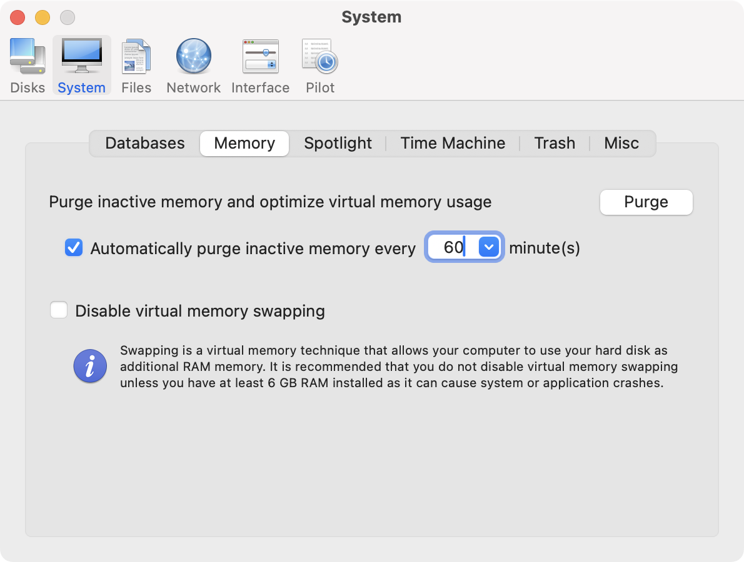Viewport: 744px width, 562px height.
Task: Open the Interface settings section
Action: 260,65
